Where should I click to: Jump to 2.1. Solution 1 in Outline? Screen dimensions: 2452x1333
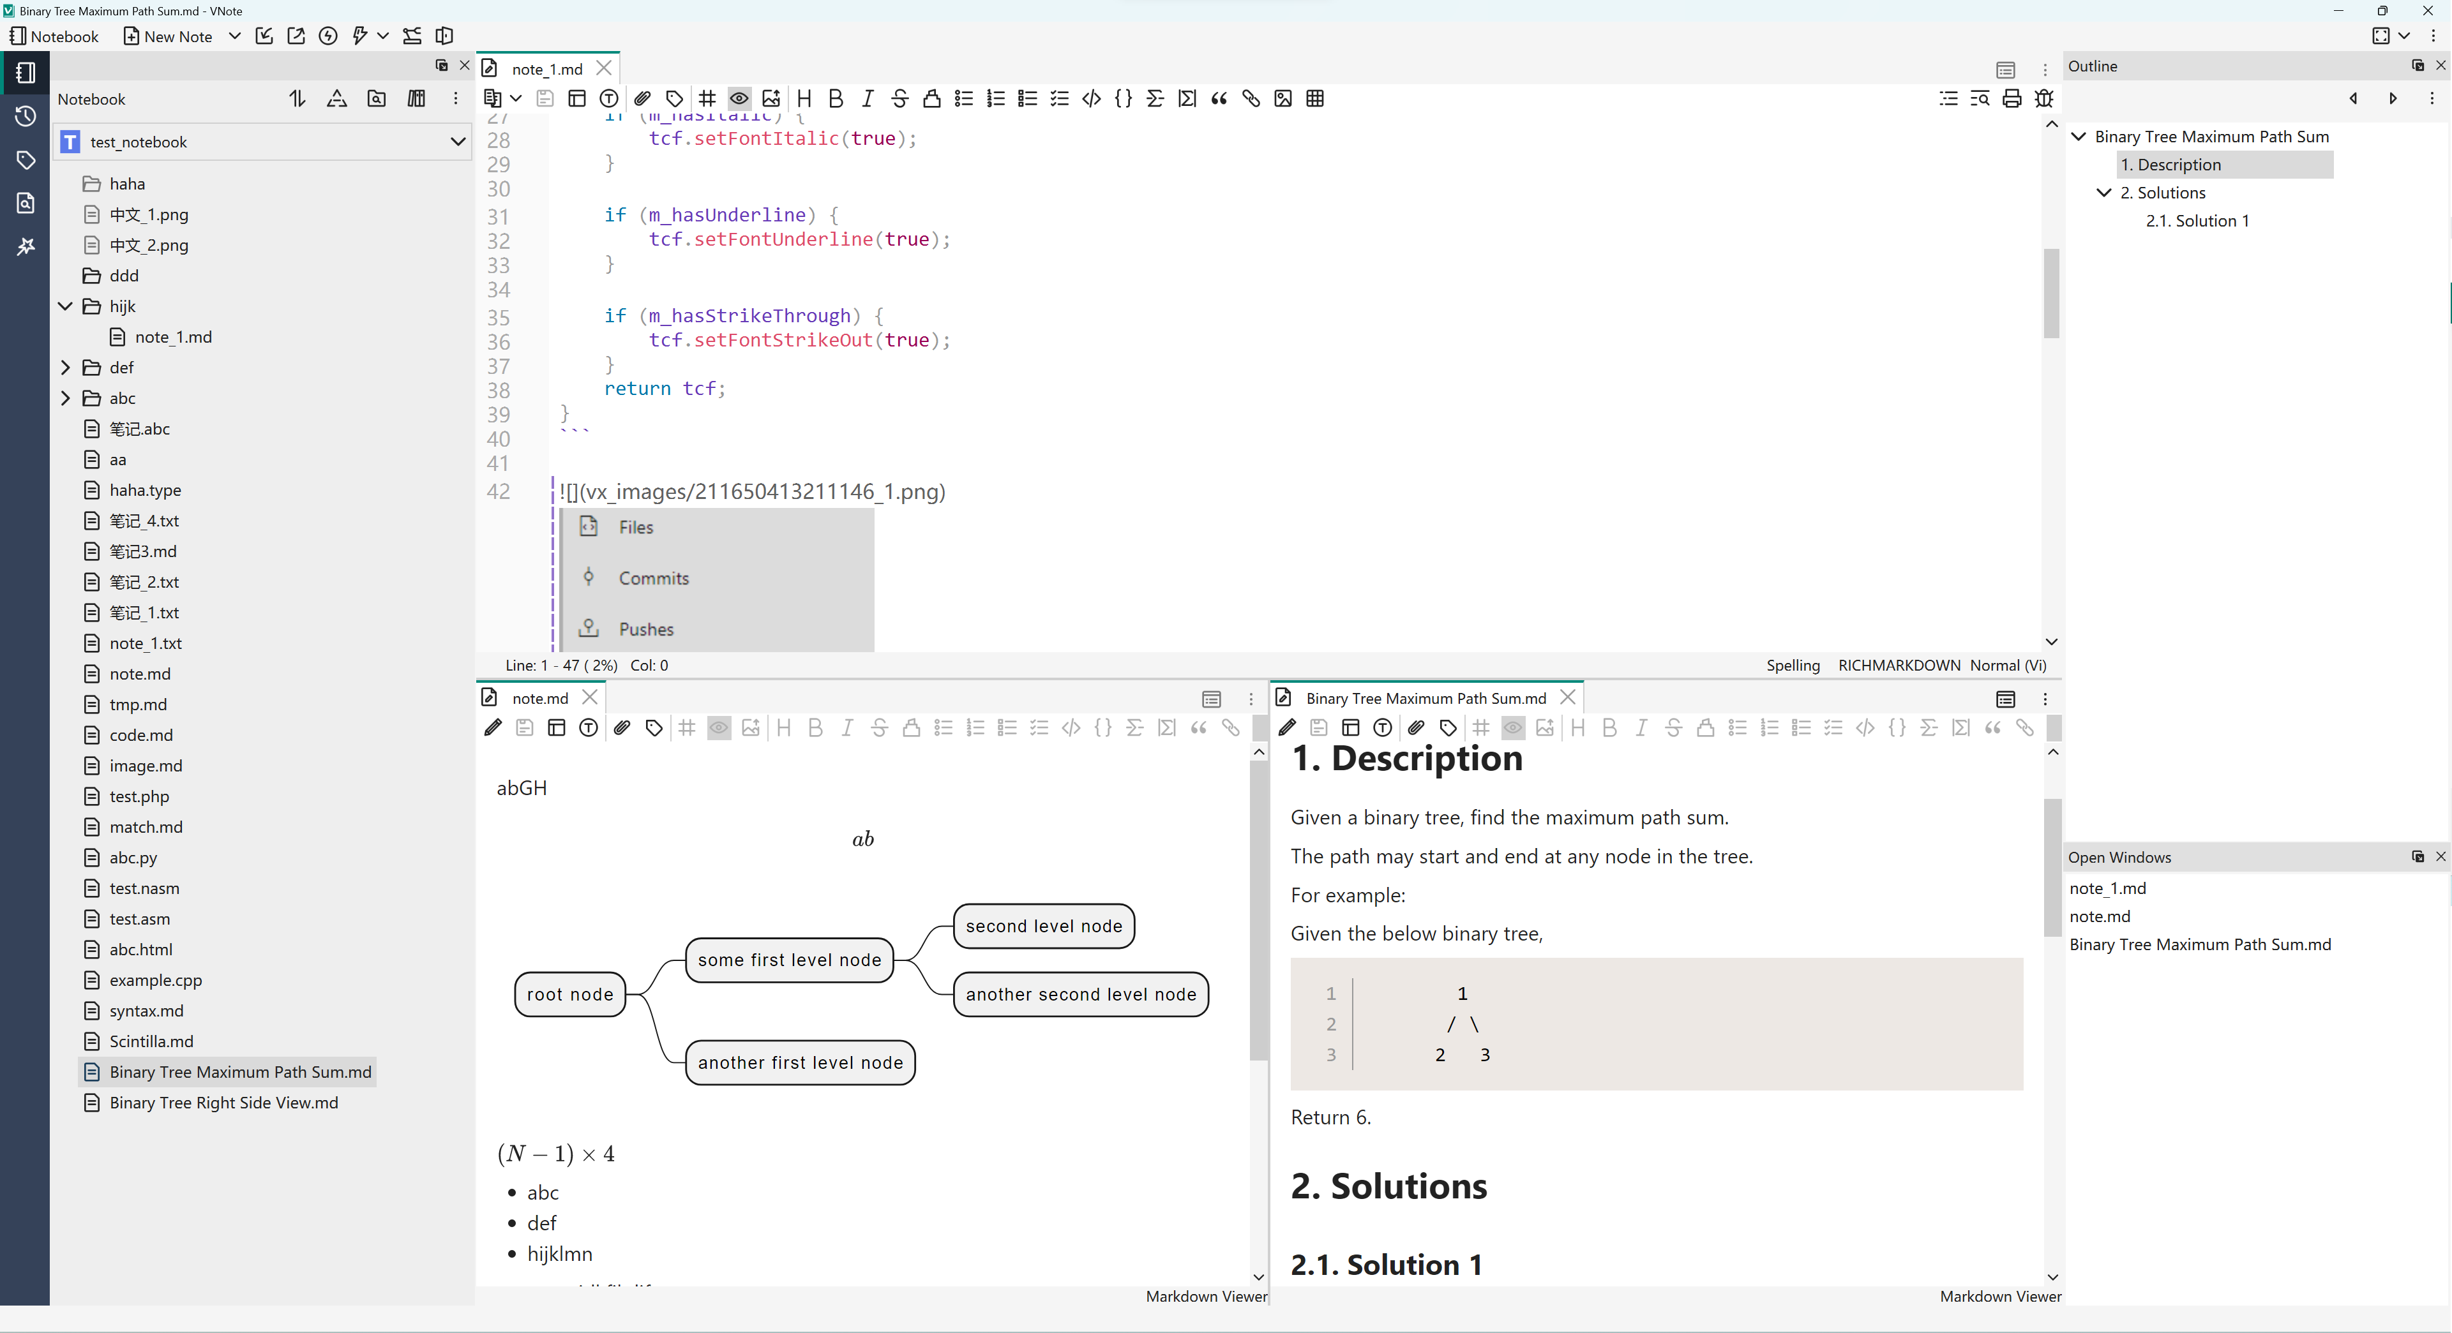[x=2197, y=221]
